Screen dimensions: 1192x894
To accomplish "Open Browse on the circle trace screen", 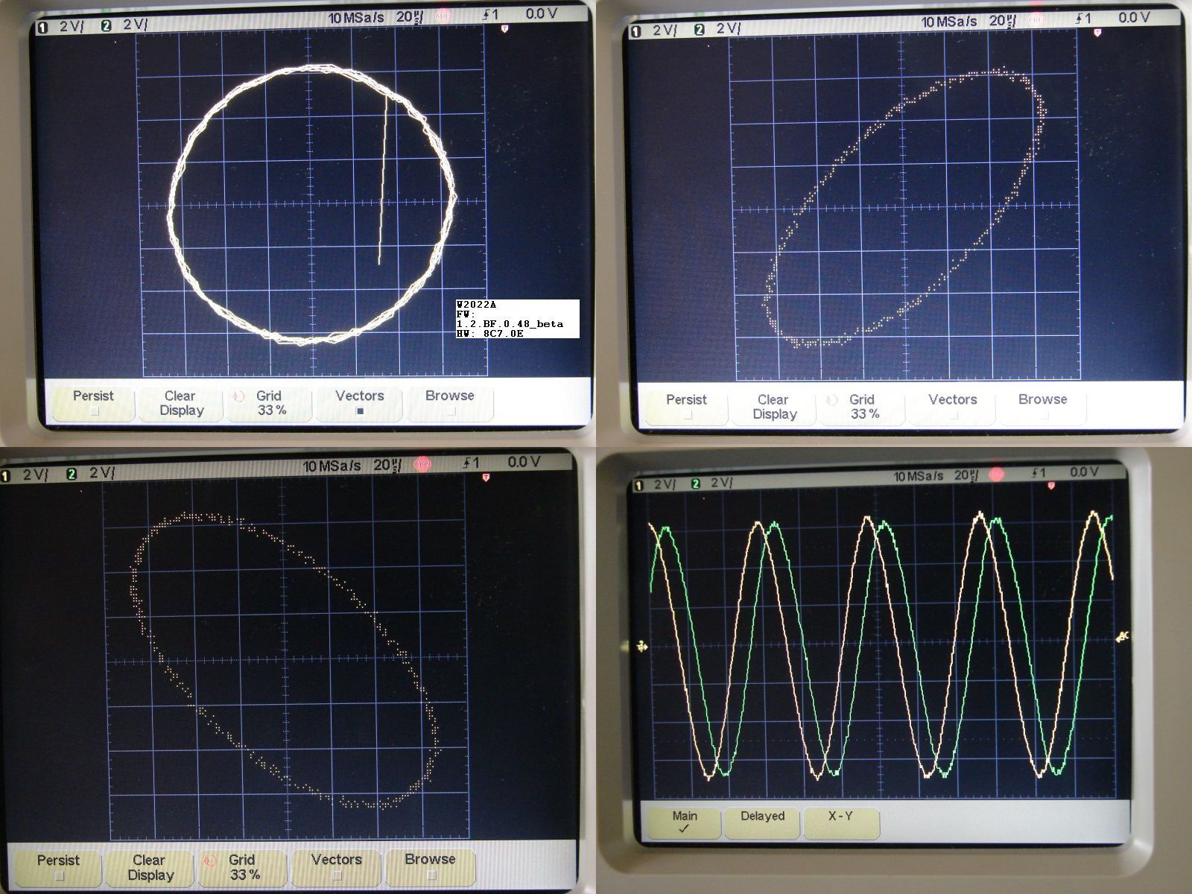I will (x=449, y=403).
